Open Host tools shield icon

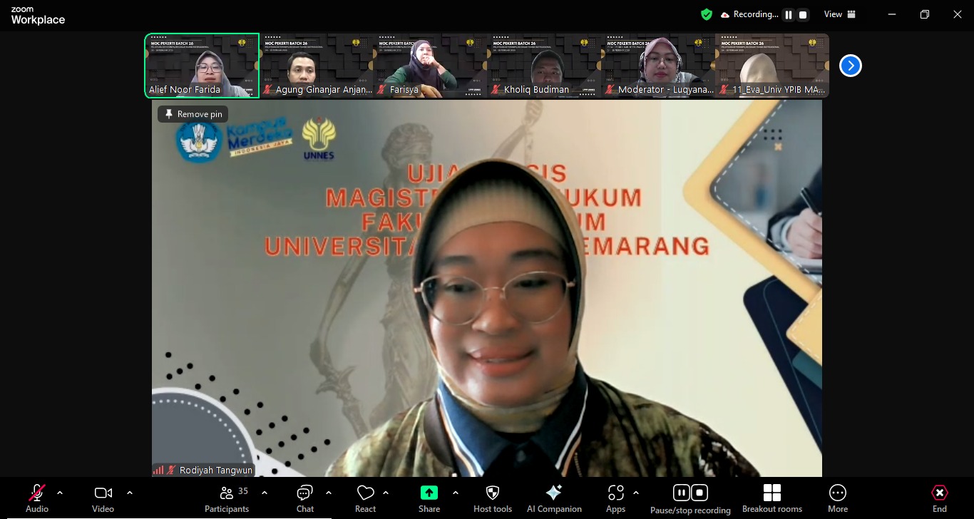pos(493,498)
